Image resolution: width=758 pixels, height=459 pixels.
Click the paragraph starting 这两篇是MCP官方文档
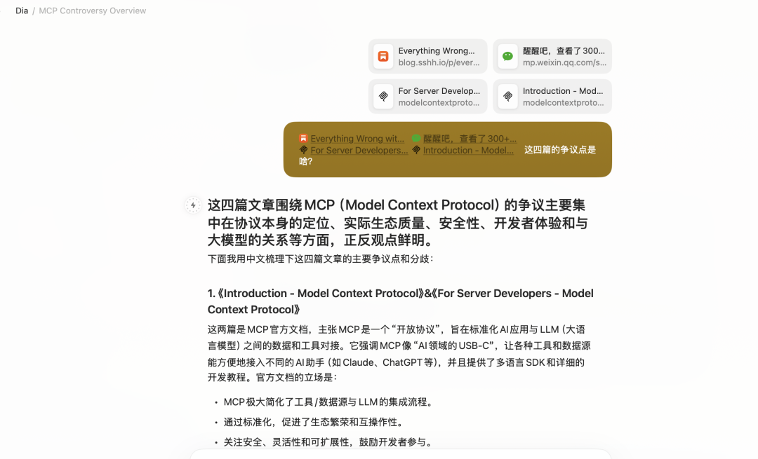(x=399, y=353)
